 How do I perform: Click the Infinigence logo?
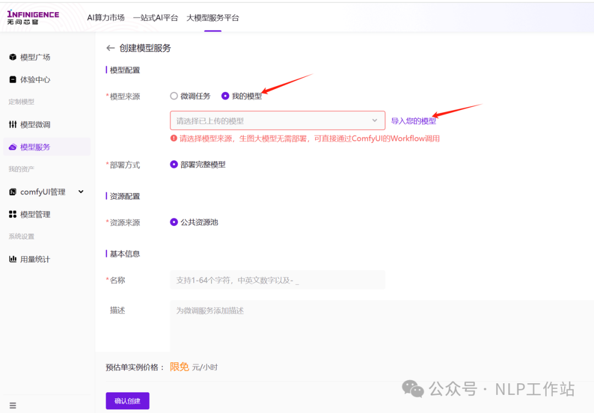(x=33, y=17)
